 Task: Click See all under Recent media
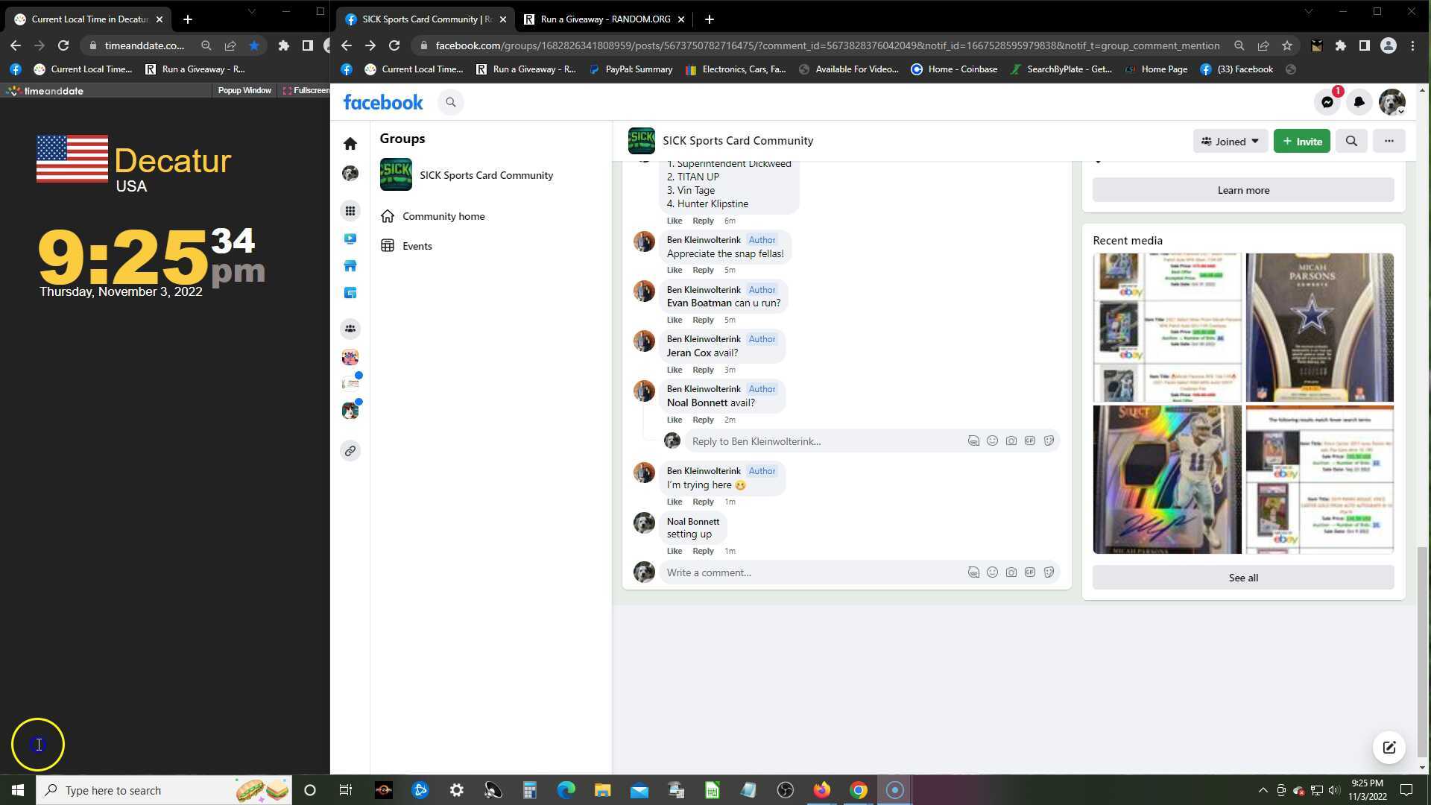click(1242, 578)
